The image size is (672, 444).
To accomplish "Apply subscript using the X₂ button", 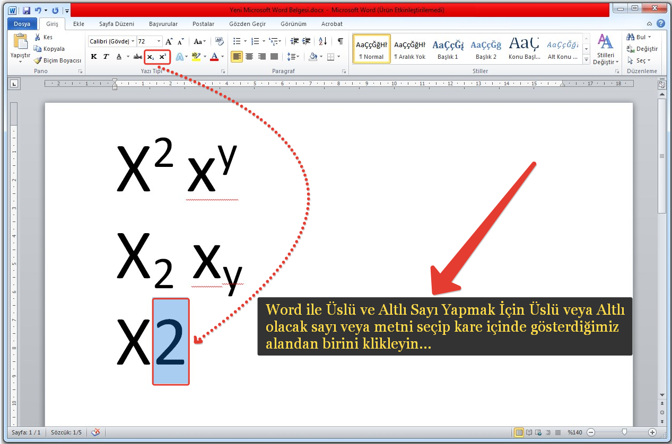I will tap(151, 57).
